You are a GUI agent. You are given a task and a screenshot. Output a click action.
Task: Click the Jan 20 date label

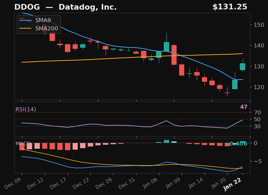[219, 183]
